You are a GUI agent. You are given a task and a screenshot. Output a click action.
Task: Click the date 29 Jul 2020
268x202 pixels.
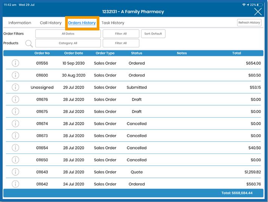click(x=73, y=87)
